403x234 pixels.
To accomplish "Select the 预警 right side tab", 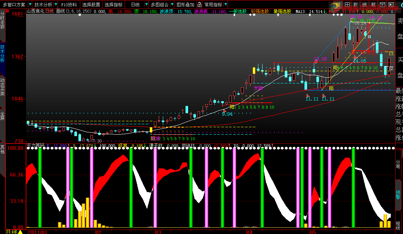I will point(398,195).
